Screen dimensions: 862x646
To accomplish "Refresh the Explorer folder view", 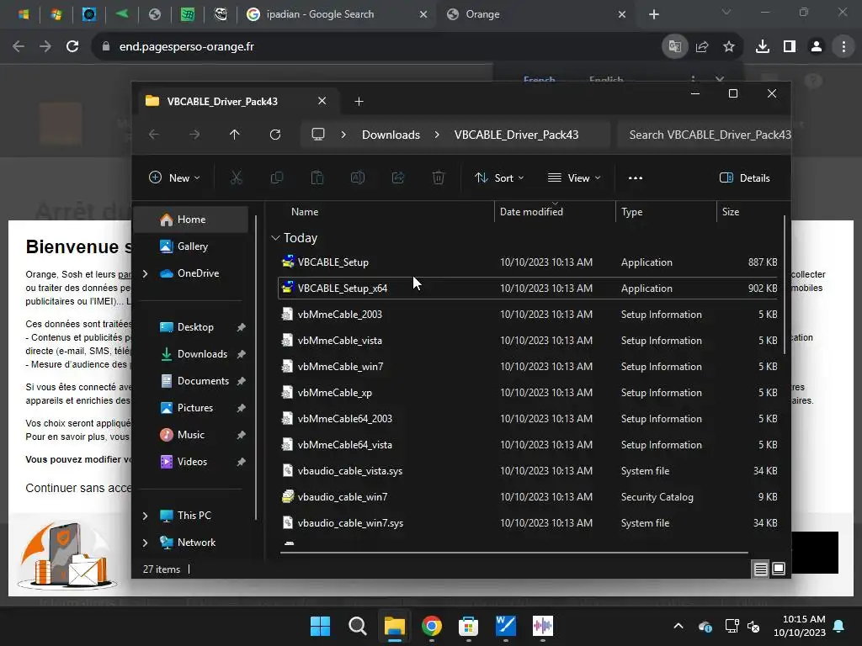I will 275,135.
